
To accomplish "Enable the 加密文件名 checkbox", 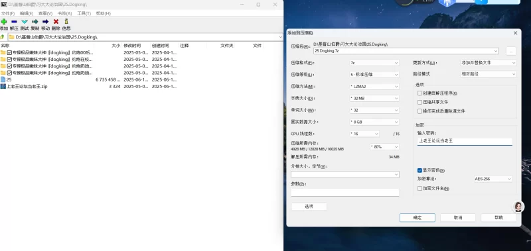I will point(419,188).
